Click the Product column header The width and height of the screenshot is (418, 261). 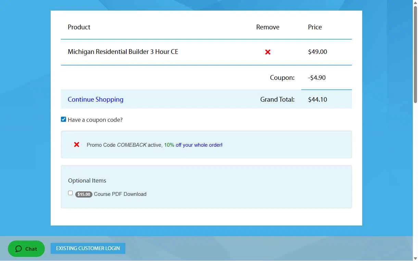pyautogui.click(x=79, y=27)
